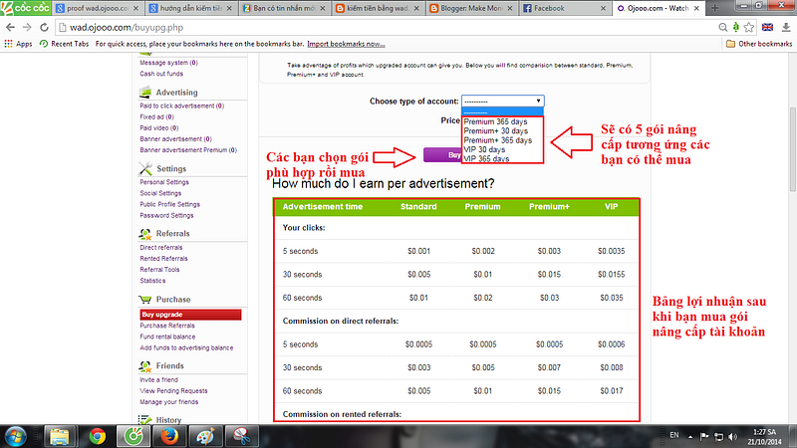Switch to the Blogger: Make Money tab
797x448 pixels.
tap(470, 8)
